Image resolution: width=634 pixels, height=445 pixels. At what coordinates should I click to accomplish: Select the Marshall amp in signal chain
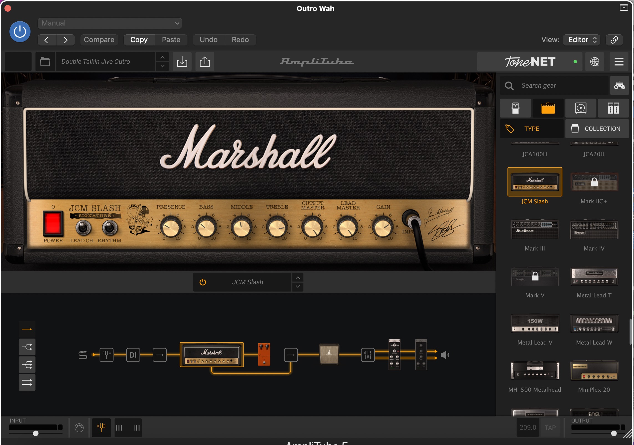click(212, 355)
